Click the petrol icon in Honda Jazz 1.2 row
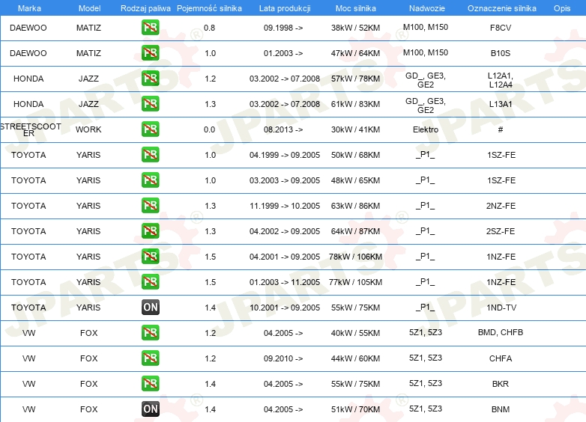Screen dimensions: 586x422 click(150, 79)
